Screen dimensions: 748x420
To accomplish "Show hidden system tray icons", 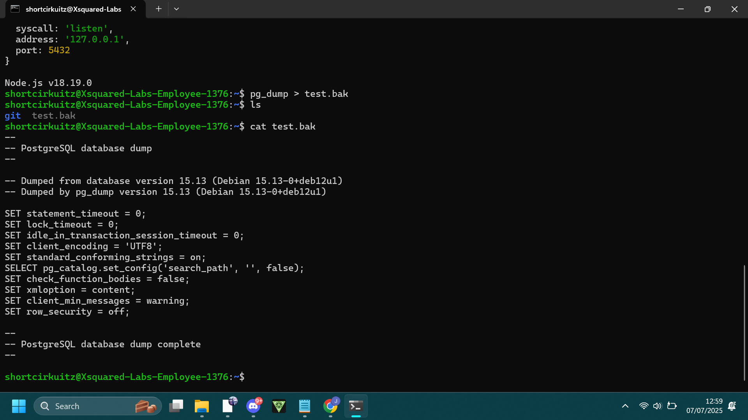I will tap(625, 406).
